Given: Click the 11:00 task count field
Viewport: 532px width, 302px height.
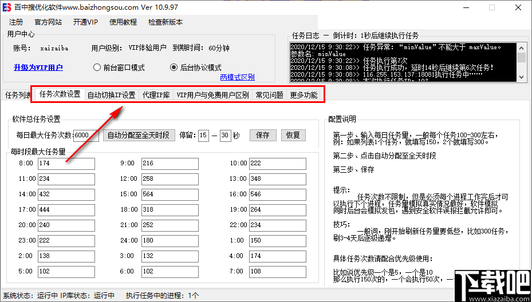Looking at the screenshot, I should (x=66, y=179).
